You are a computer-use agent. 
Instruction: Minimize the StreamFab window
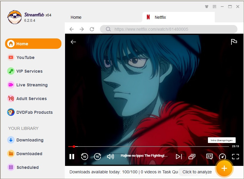coord(222,7)
